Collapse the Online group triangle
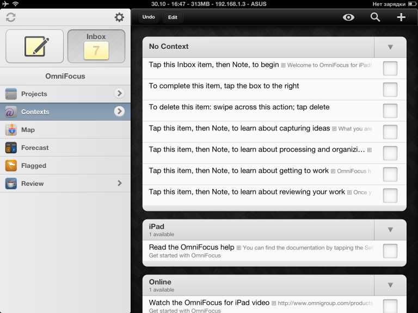 click(x=390, y=285)
